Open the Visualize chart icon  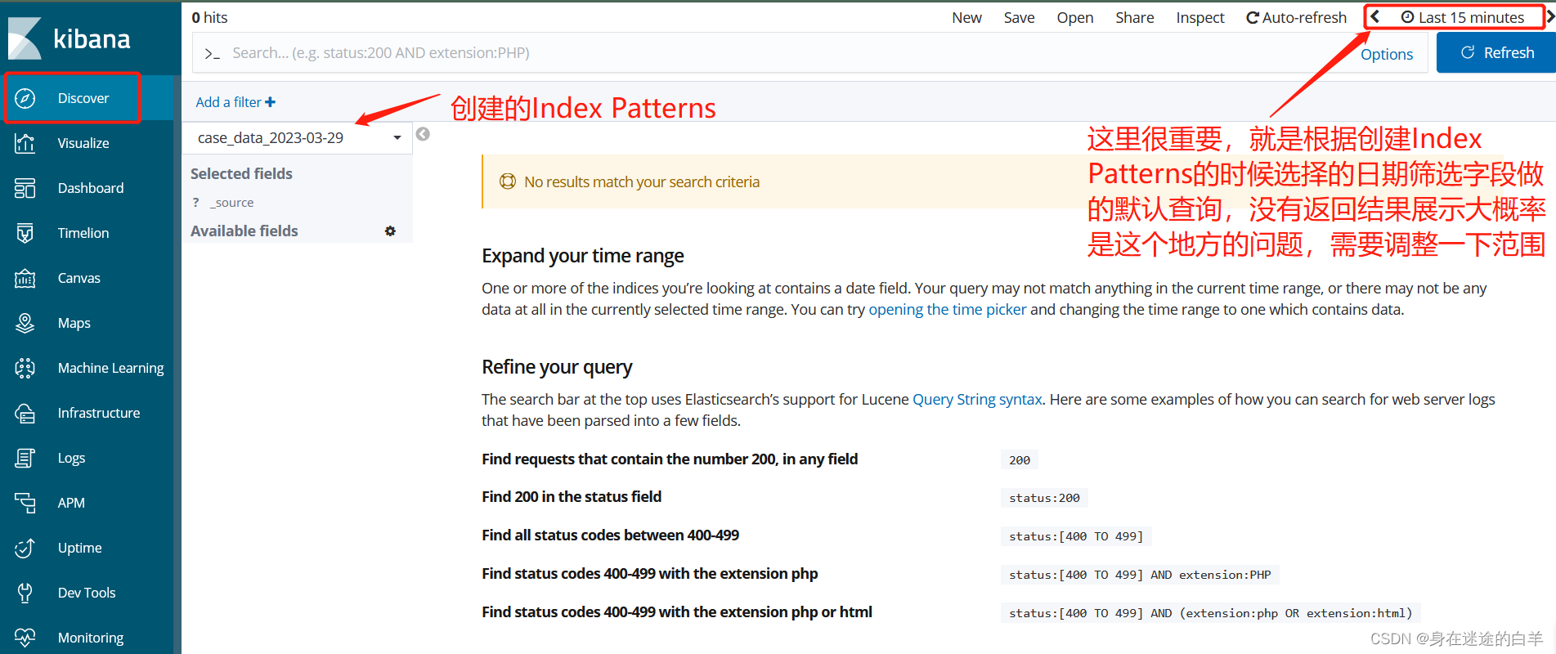[x=25, y=143]
